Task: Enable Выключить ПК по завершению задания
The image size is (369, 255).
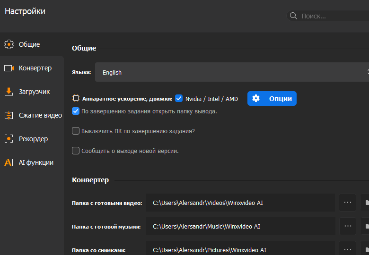Action: coord(76,131)
